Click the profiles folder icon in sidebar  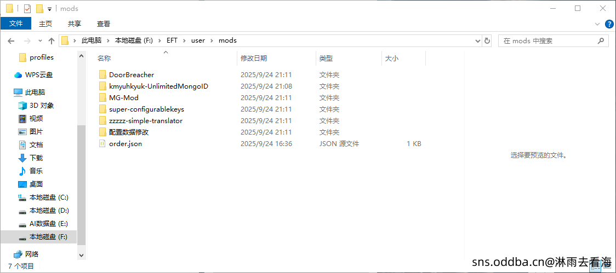(22, 57)
